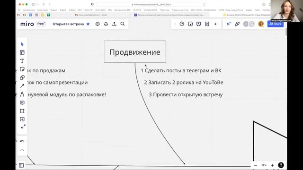The height and width of the screenshot is (170, 303).
Task: Go forward in the browser
Action: click(49, 4)
